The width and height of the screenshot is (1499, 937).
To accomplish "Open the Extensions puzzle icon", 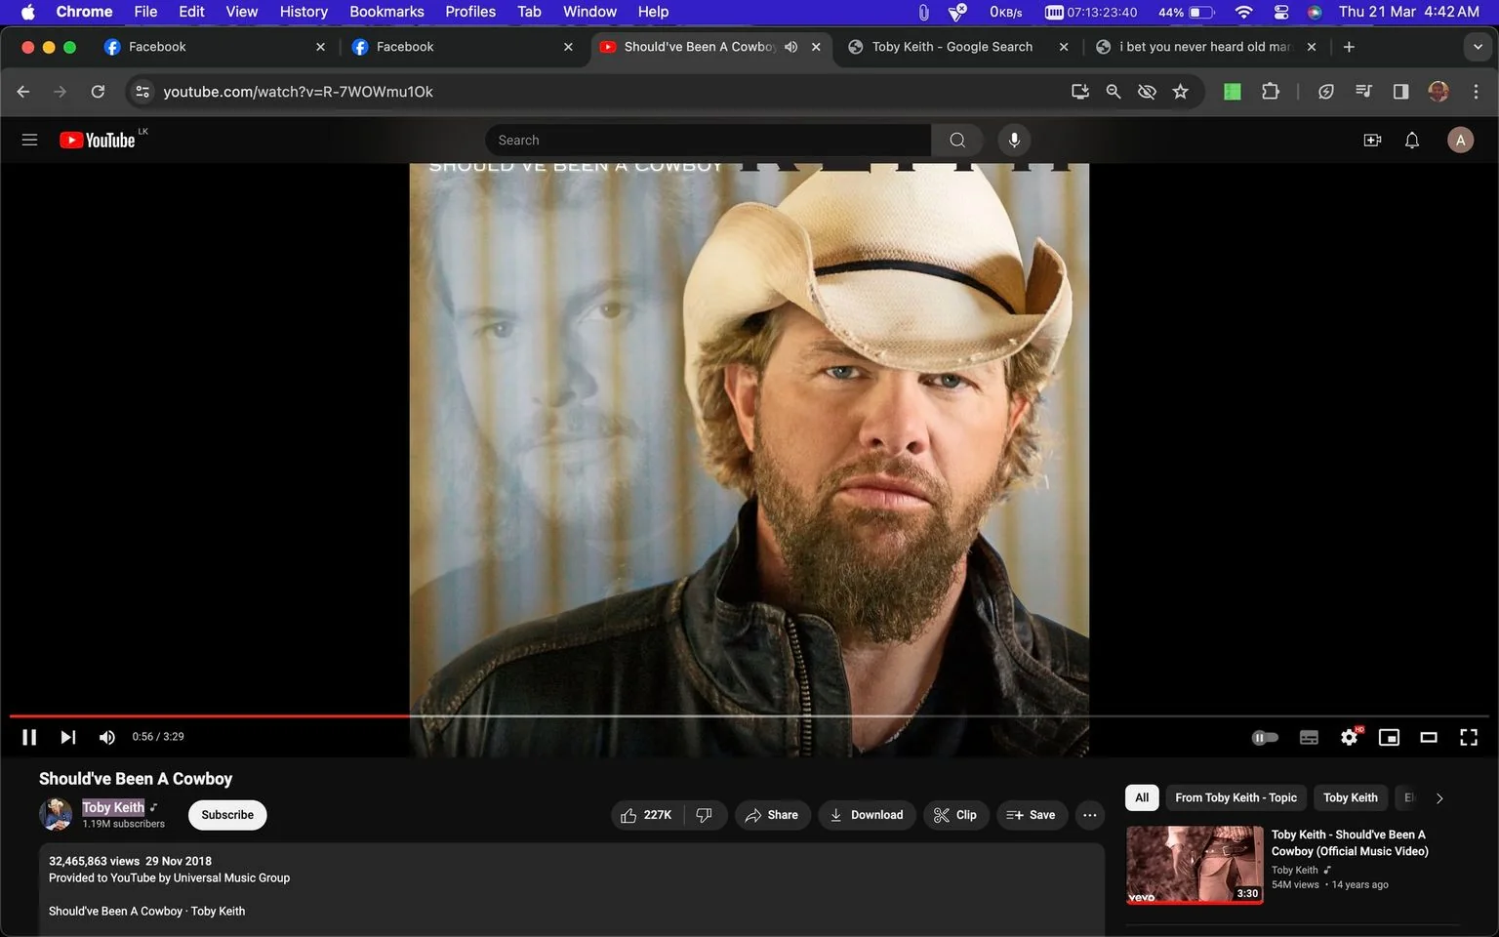I will pos(1270,92).
